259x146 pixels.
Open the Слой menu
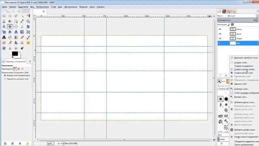click(x=53, y=7)
